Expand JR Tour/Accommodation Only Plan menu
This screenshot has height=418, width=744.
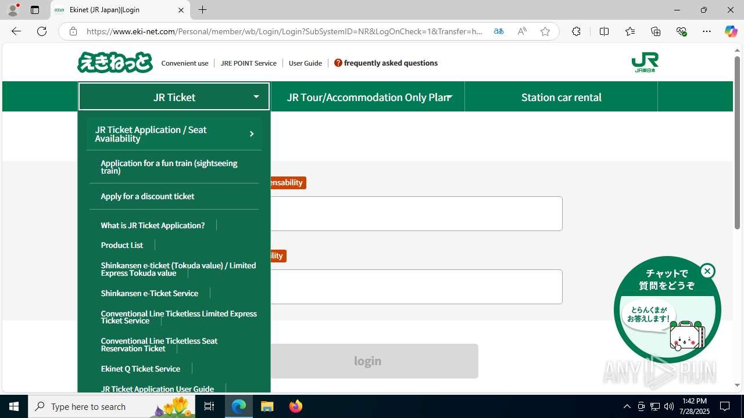tap(368, 96)
